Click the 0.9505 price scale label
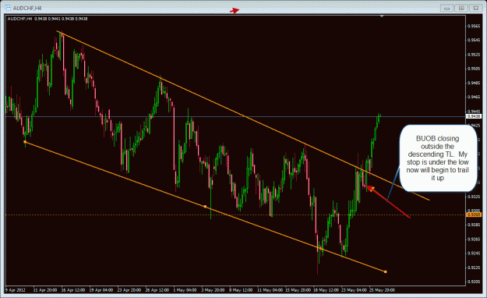 474,69
